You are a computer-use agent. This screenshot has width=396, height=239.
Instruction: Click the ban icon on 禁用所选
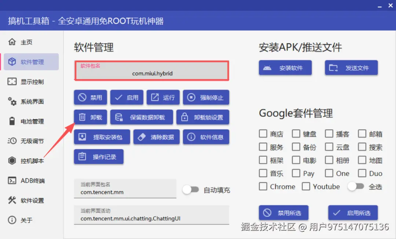pos(267,213)
